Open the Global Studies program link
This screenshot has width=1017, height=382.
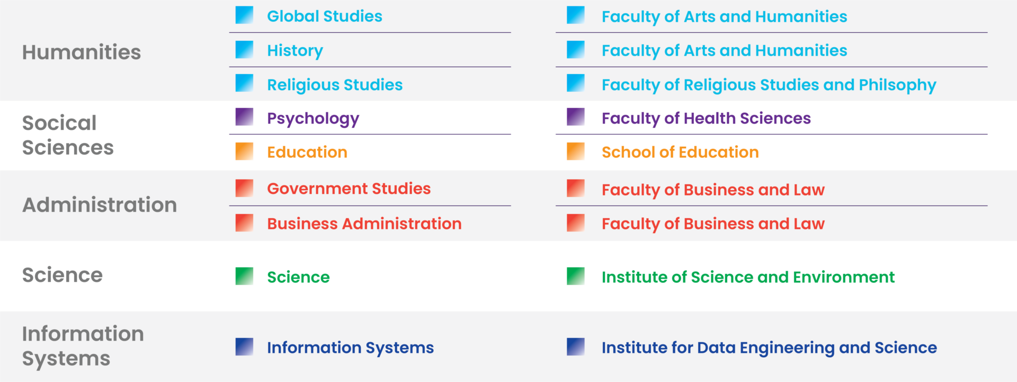(x=324, y=16)
